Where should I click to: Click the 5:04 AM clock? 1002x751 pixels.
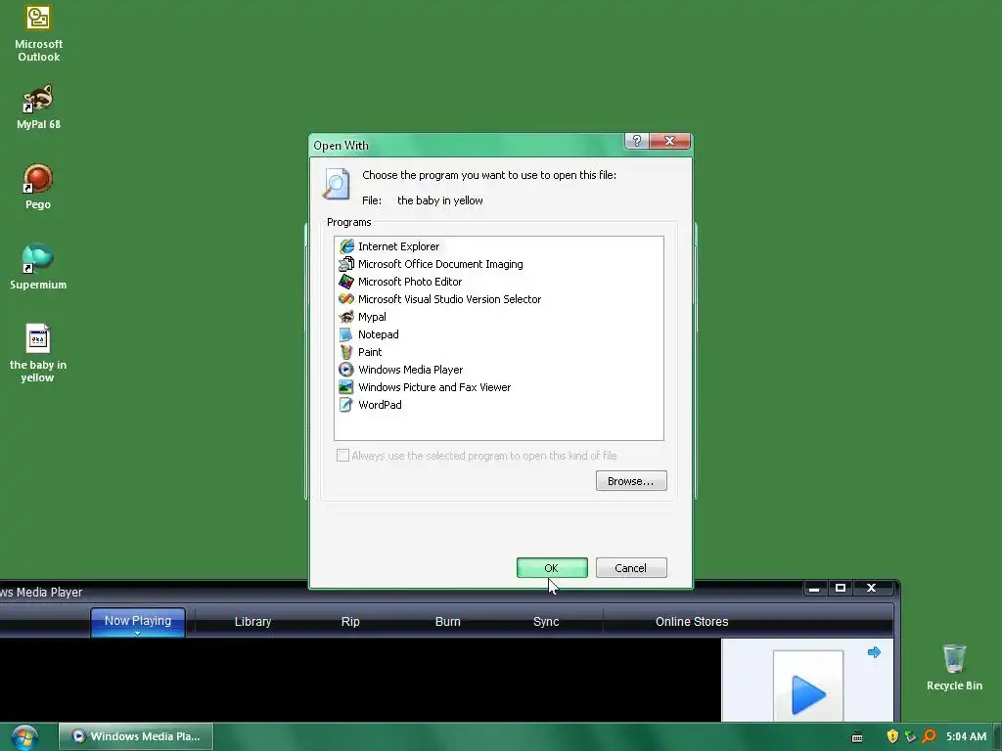click(x=966, y=736)
